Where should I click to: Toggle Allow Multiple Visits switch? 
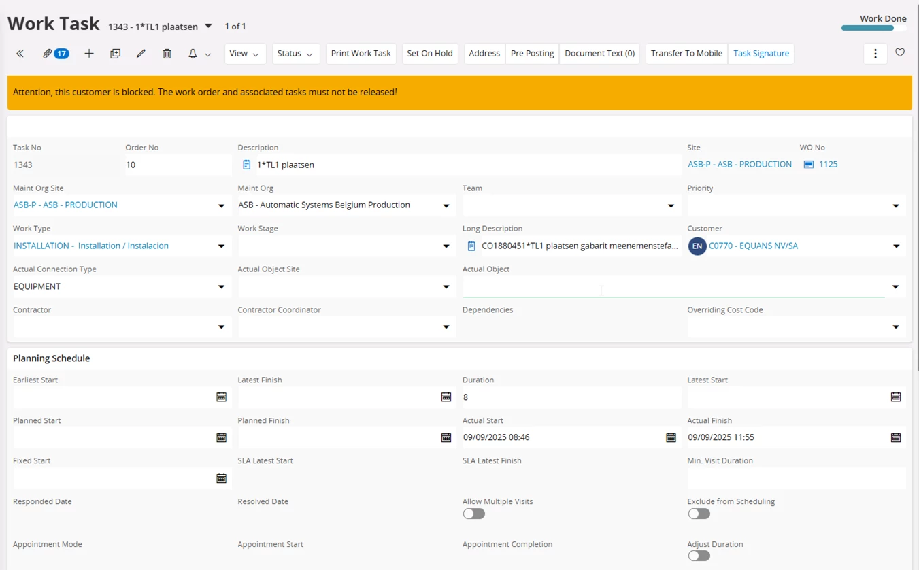473,514
